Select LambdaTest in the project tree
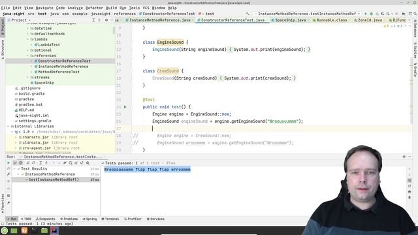Viewport: 418px width, 235px height. (49, 44)
